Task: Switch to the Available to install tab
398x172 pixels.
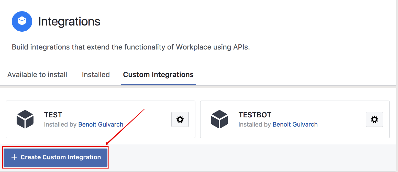Action: coord(37,75)
